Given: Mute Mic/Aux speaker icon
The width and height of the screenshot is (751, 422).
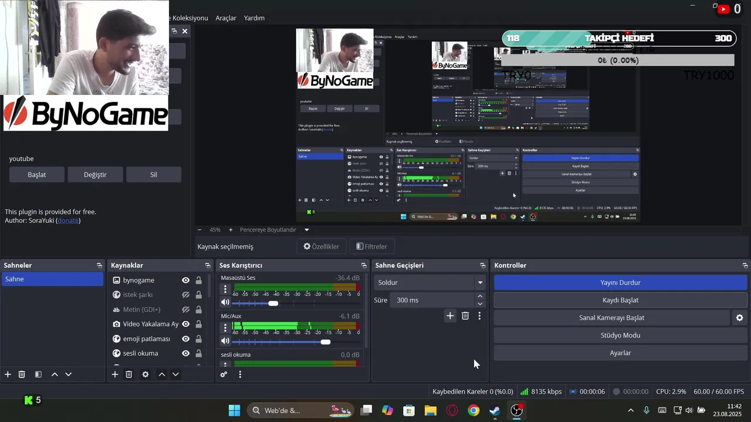Looking at the screenshot, I should pyautogui.click(x=225, y=341).
